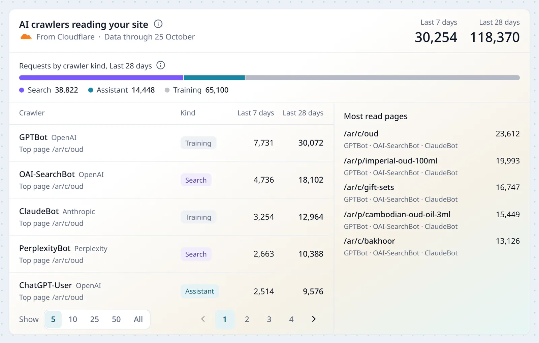Click info icon beside AI crawlers title
This screenshot has height=343, width=539.
(158, 24)
